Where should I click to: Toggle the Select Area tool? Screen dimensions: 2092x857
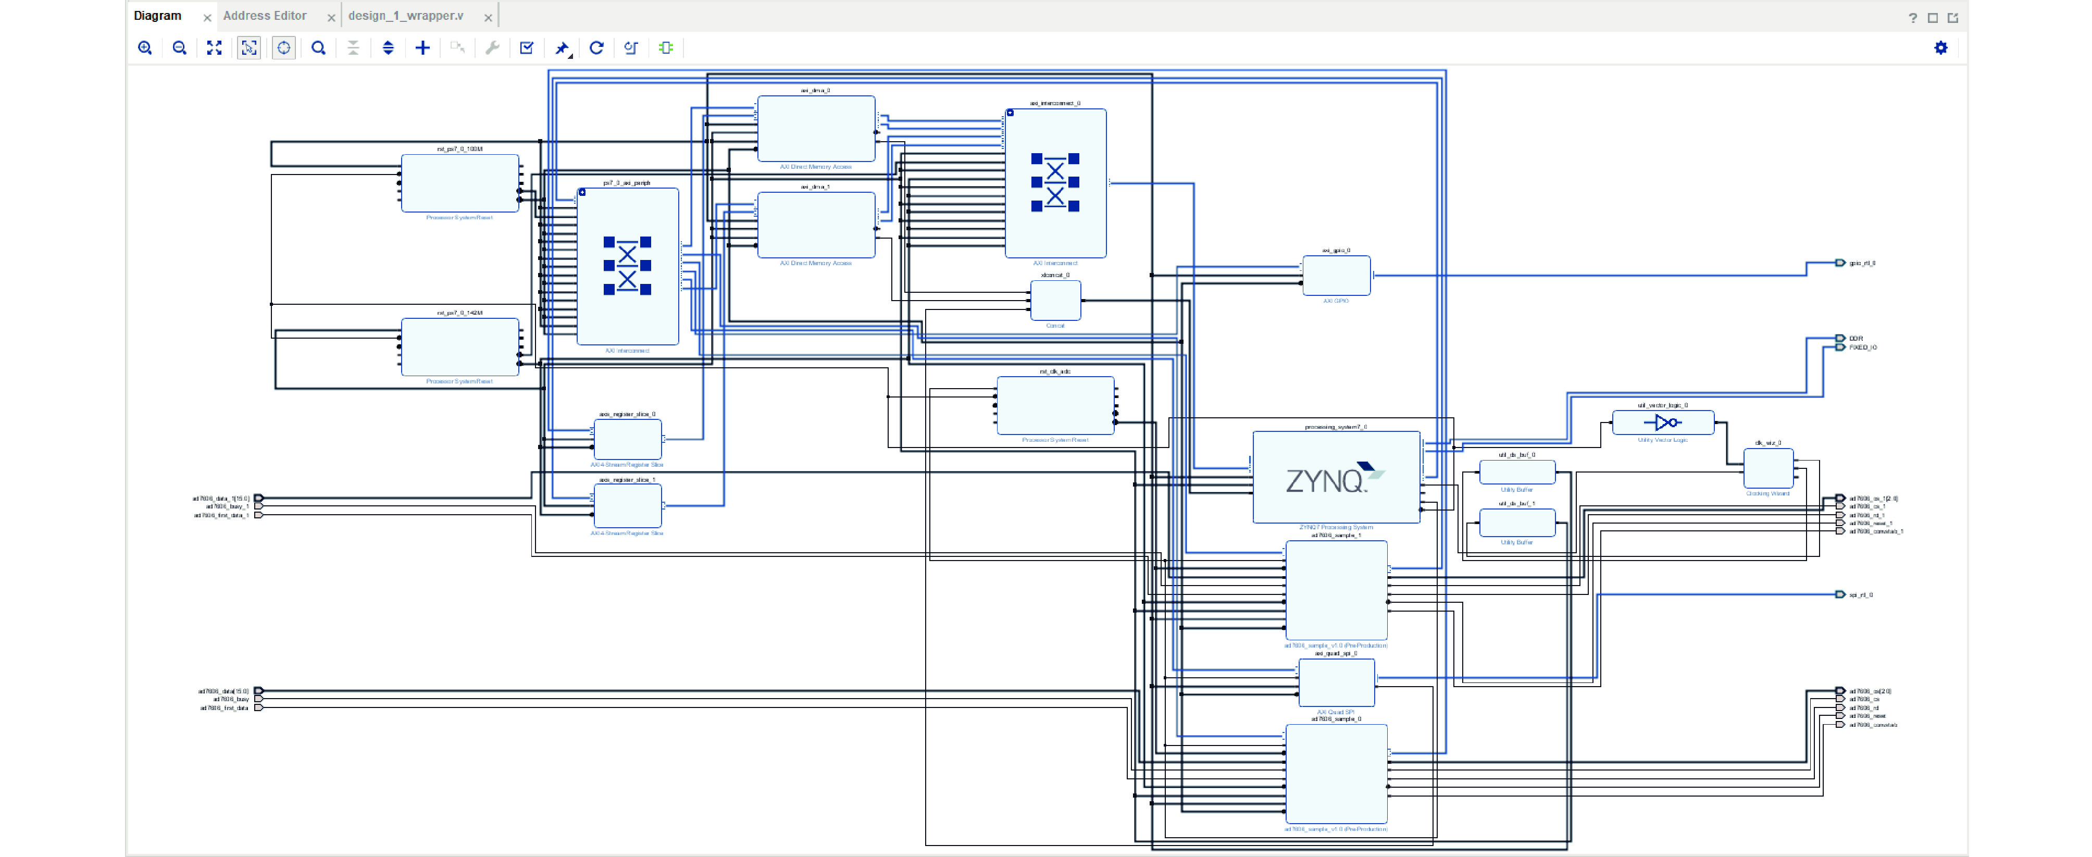pos(248,48)
